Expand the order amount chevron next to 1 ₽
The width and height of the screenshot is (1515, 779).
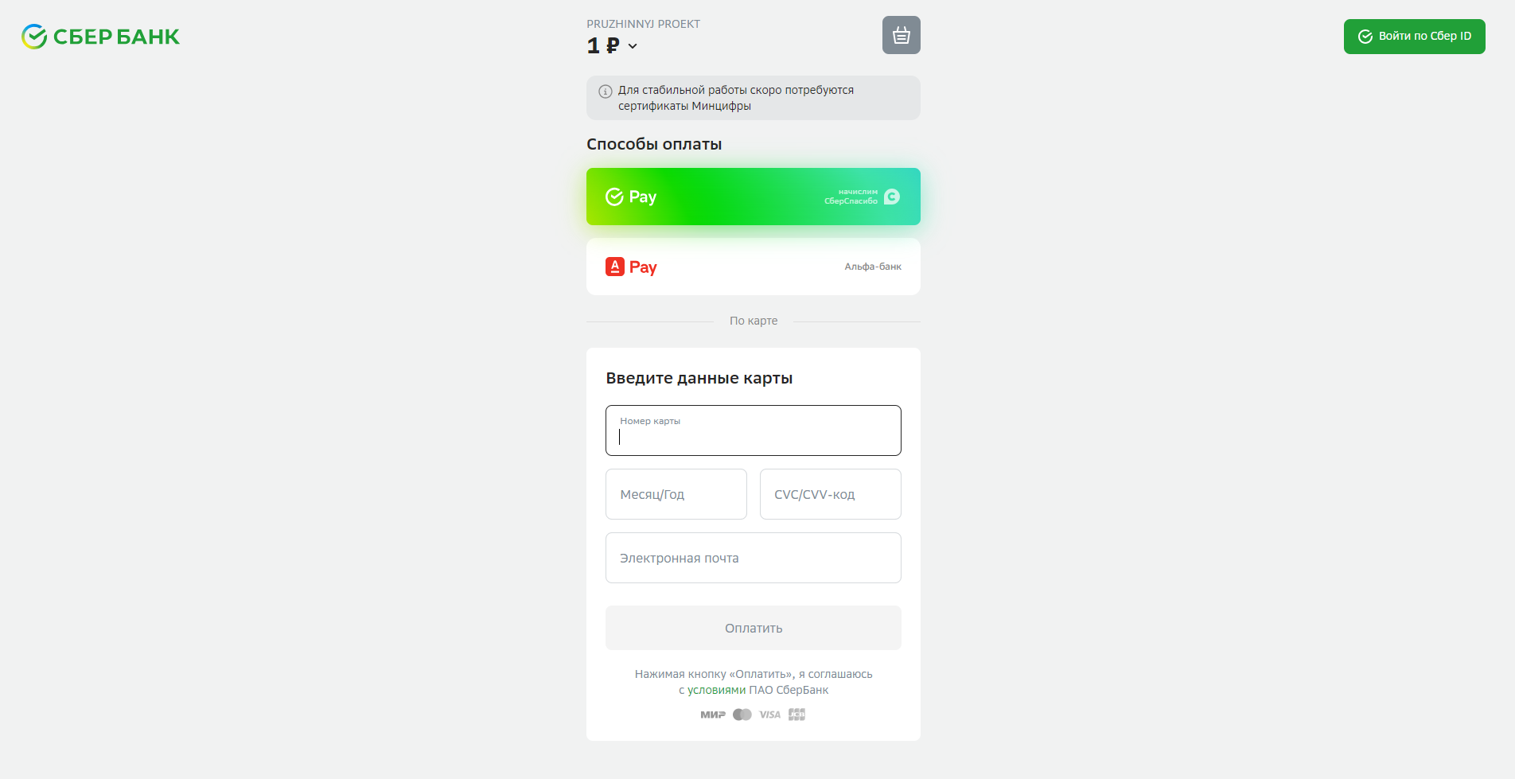(633, 46)
